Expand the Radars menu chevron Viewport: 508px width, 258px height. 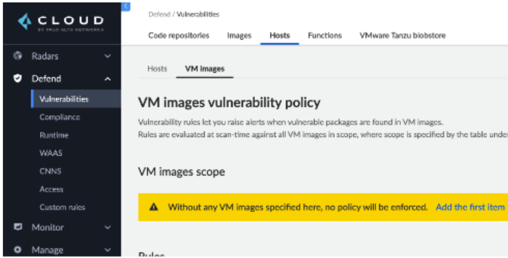click(x=107, y=56)
